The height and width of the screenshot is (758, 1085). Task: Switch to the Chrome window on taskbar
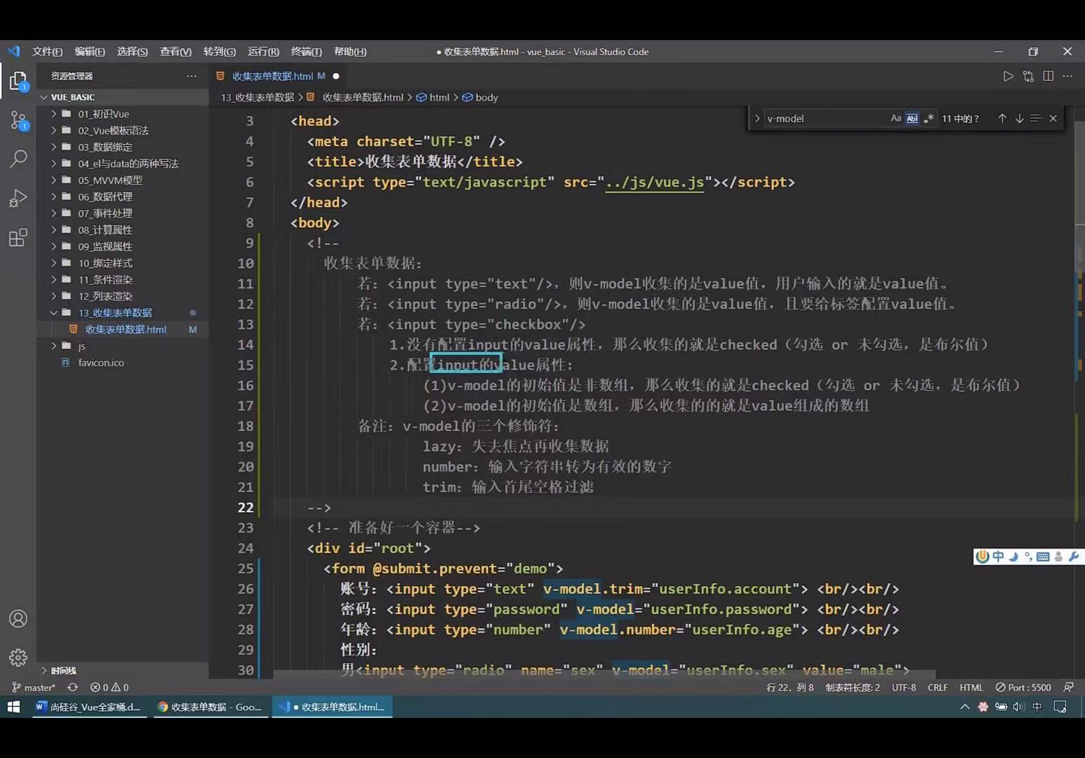(210, 707)
